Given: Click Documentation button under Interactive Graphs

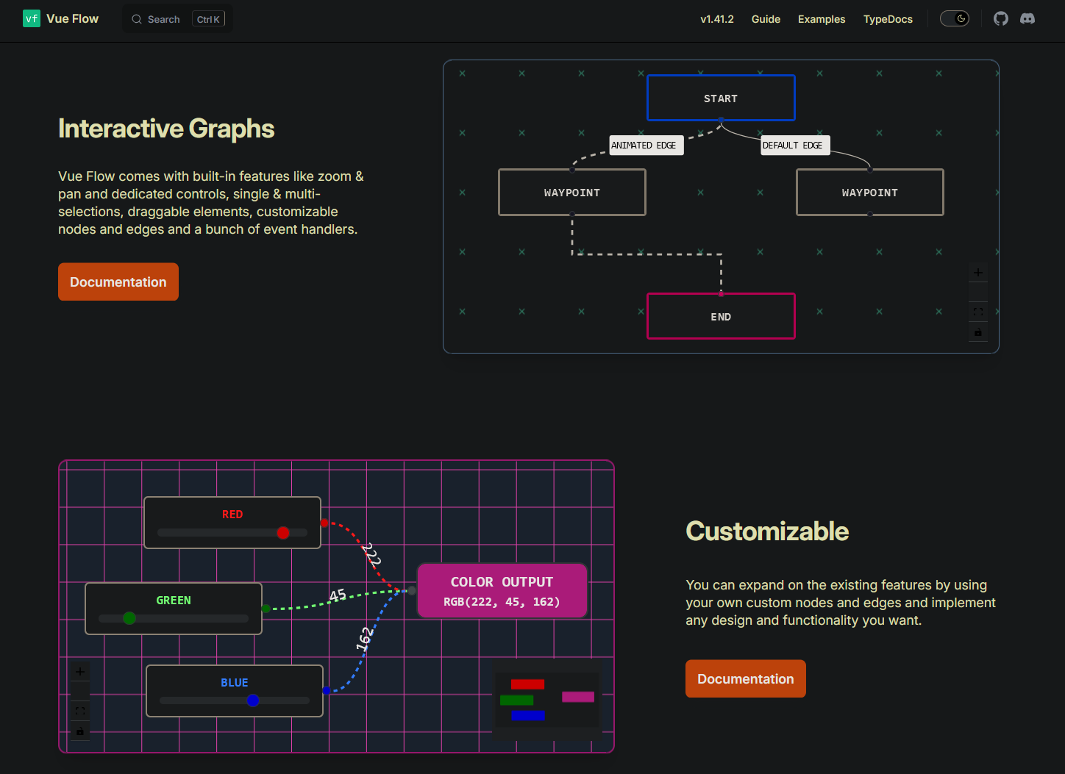Looking at the screenshot, I should [x=118, y=282].
